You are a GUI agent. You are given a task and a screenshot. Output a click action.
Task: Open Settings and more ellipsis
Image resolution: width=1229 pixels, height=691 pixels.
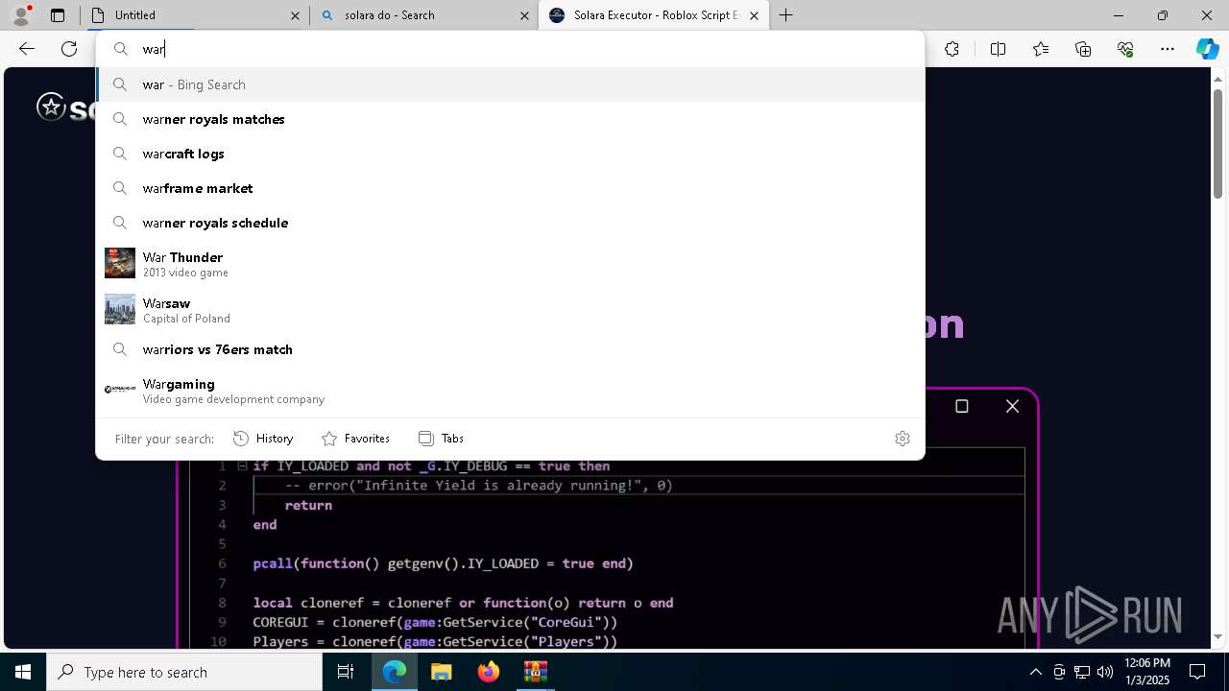pyautogui.click(x=1168, y=49)
